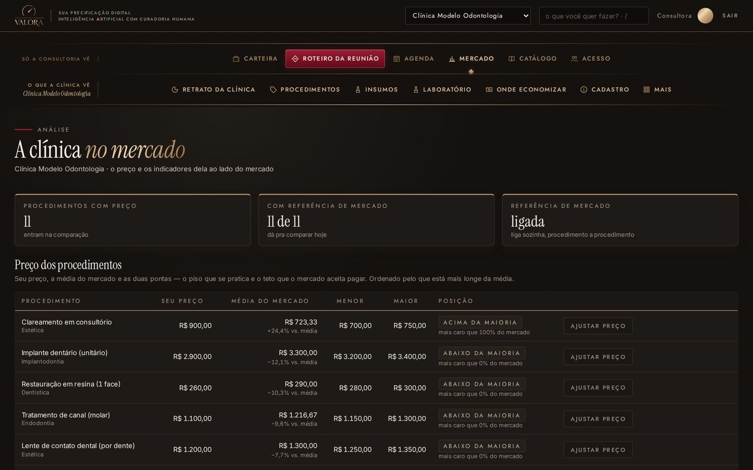Click the Carteira wallet icon
Screen dimensions: 753x470
(236, 59)
